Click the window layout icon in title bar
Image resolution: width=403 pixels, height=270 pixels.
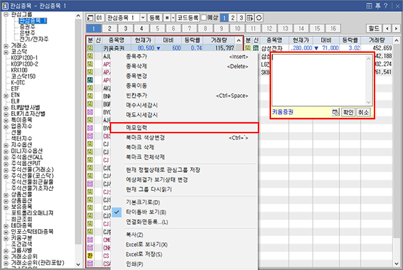(369, 6)
